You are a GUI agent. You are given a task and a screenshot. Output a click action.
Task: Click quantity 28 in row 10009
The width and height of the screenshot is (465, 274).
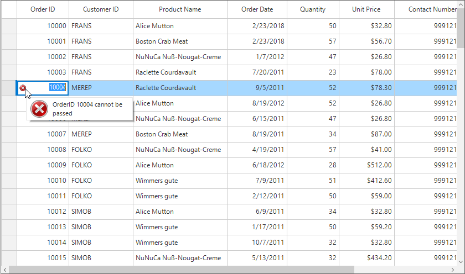pos(313,165)
